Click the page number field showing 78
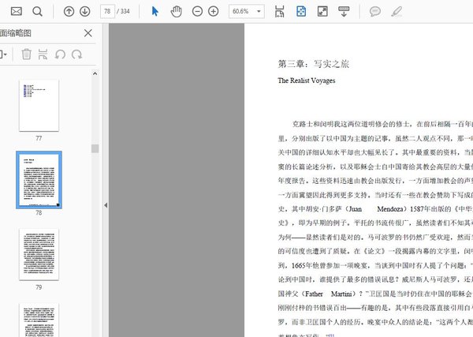Image resolution: width=473 pixels, height=337 pixels. pyautogui.click(x=107, y=12)
